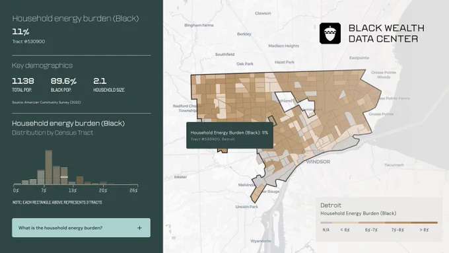Click the American Community Survey (2022) source note

[46, 102]
